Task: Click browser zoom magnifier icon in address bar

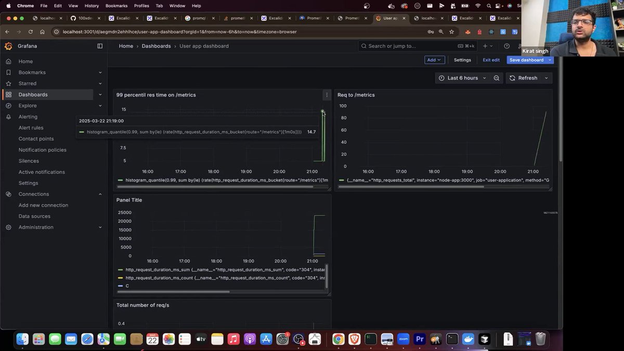Action: pos(441,32)
